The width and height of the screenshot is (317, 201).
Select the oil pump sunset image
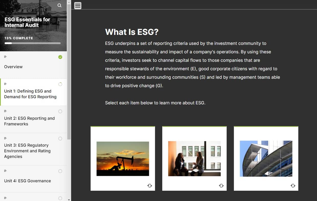(123, 159)
